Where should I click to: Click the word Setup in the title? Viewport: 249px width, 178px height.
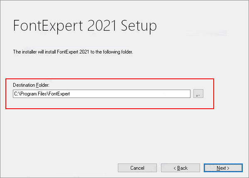[x=139, y=26]
